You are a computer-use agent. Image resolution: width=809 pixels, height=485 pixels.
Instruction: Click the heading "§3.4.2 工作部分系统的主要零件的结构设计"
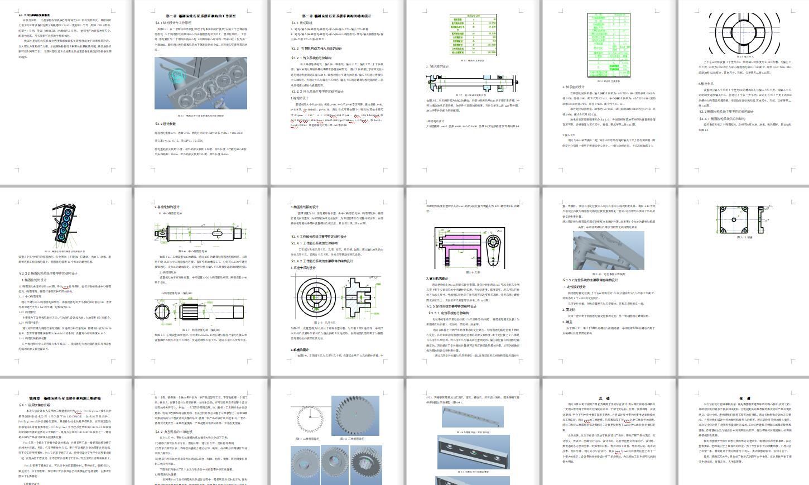(x=321, y=261)
